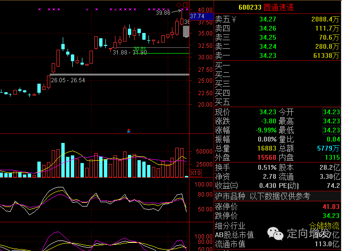The height and width of the screenshot is (251, 342).
Task: Click the 换手 value 0.51%
Action: [x=267, y=168]
